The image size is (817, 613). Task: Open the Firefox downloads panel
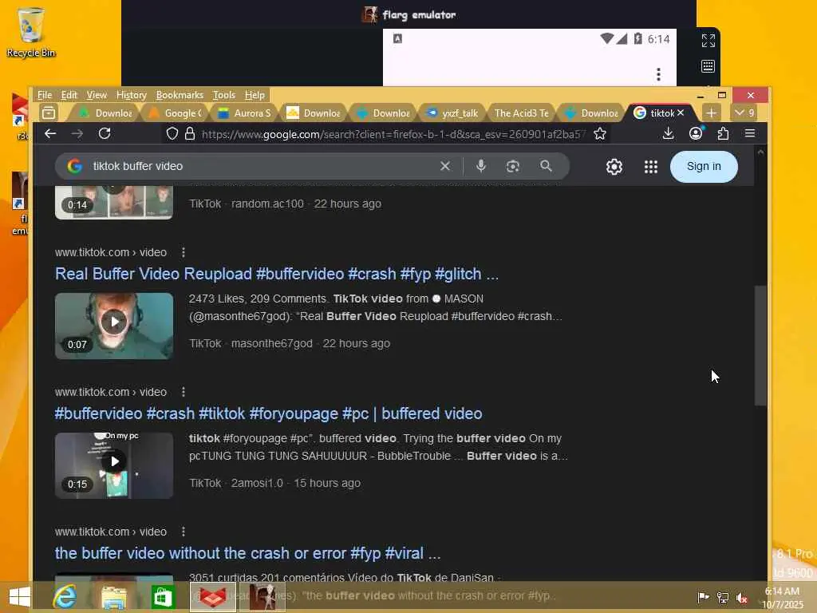point(668,134)
